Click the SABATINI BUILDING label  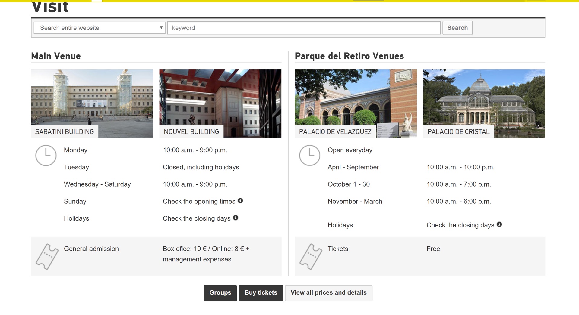point(65,132)
